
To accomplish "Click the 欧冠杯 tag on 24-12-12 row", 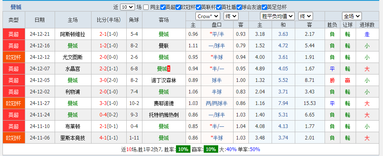I will pyautogui.click(x=14, y=57).
